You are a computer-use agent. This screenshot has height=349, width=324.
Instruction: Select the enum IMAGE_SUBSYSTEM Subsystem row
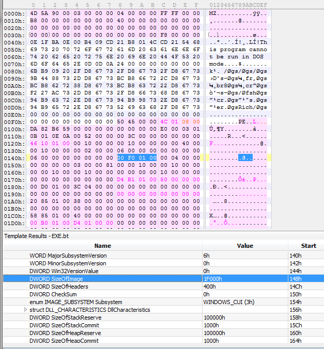click(x=76, y=302)
